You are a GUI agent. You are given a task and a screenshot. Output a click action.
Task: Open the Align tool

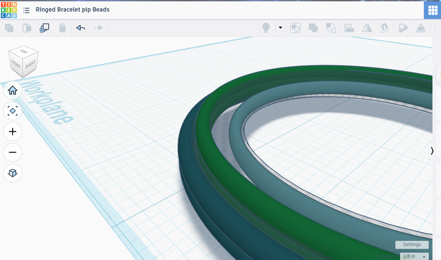(x=349, y=28)
